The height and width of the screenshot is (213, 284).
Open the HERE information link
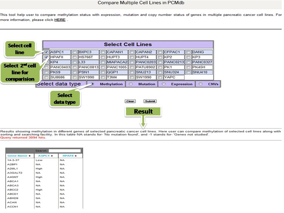[x=60, y=20]
